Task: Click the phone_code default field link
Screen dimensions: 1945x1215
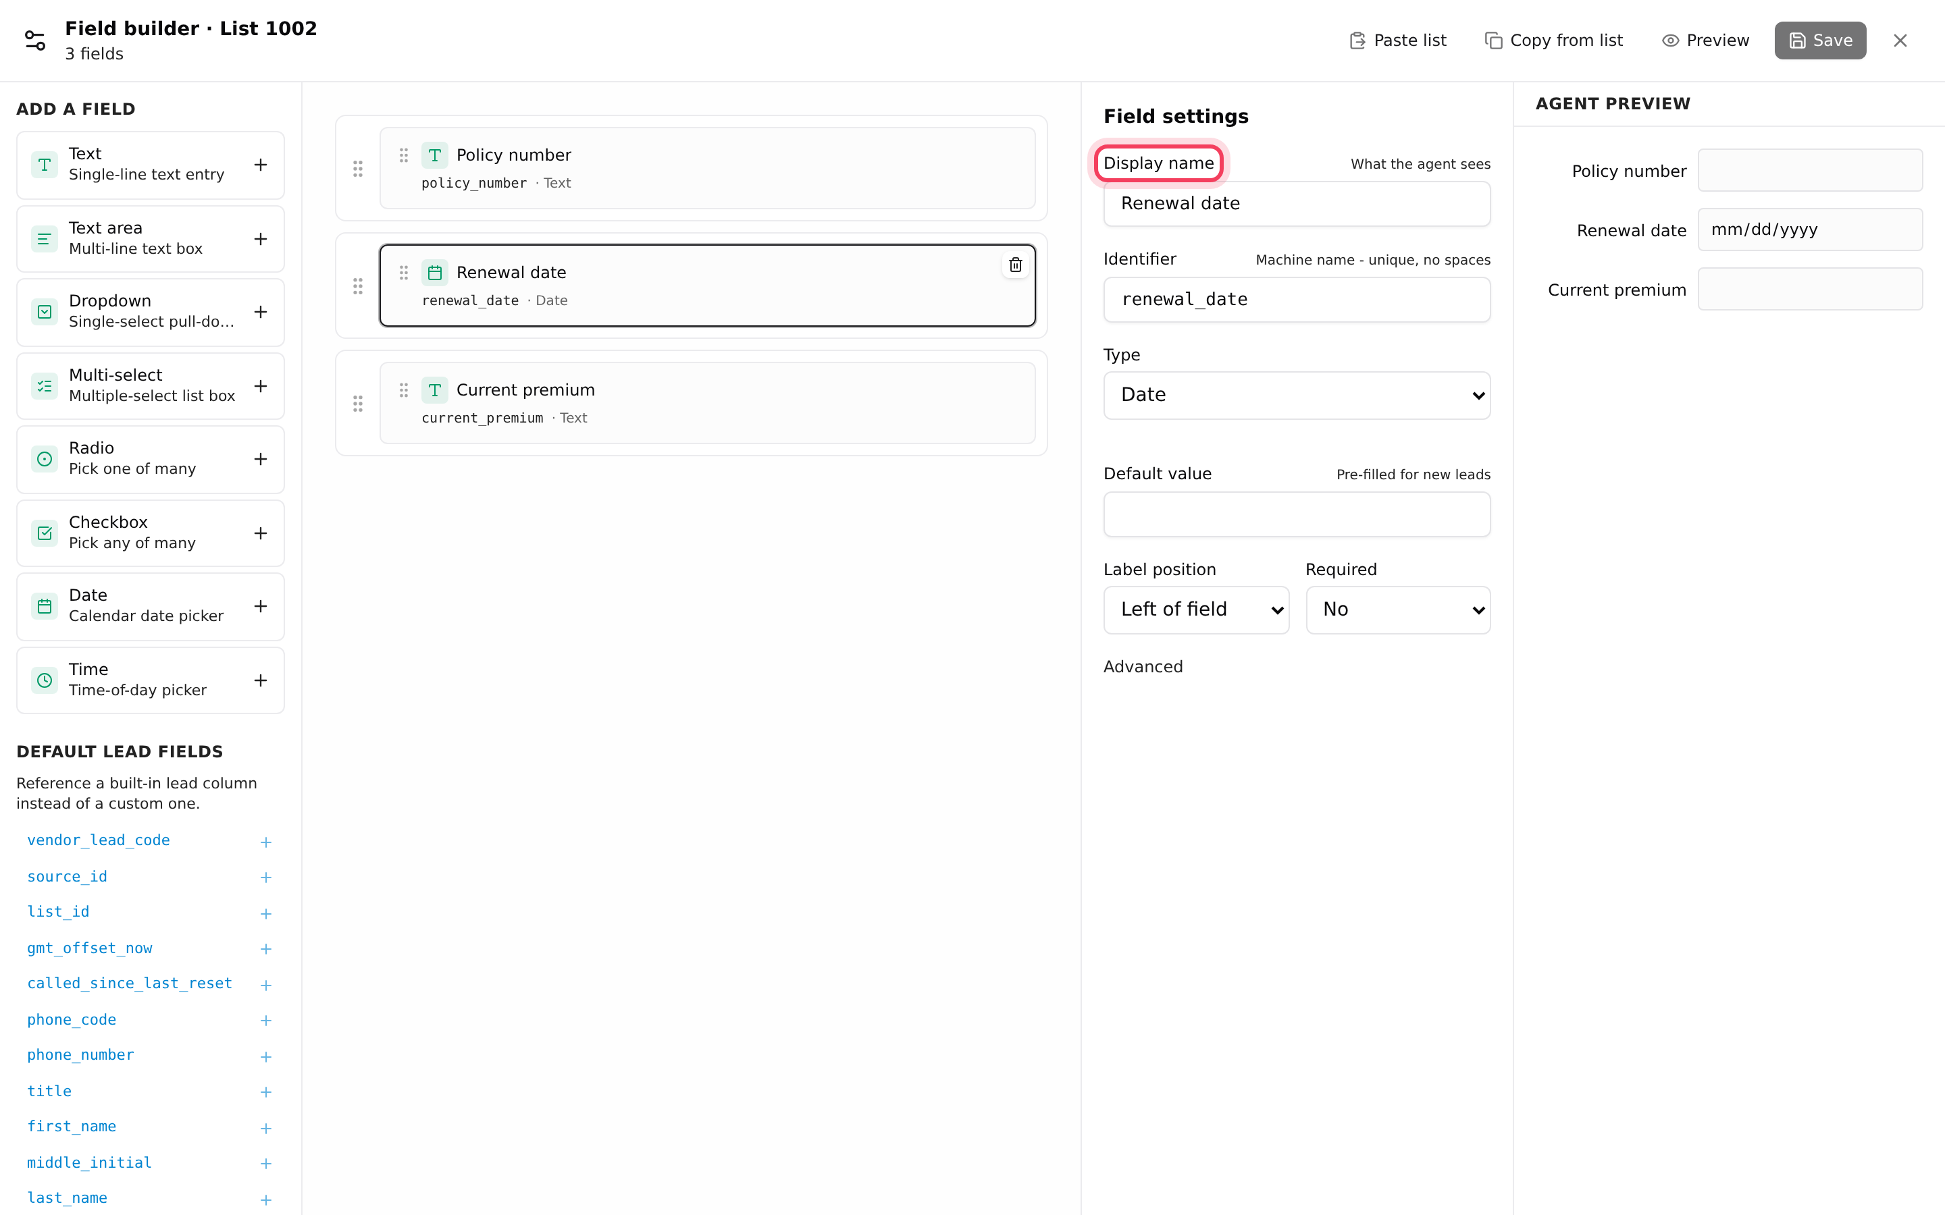Action: [72, 1019]
